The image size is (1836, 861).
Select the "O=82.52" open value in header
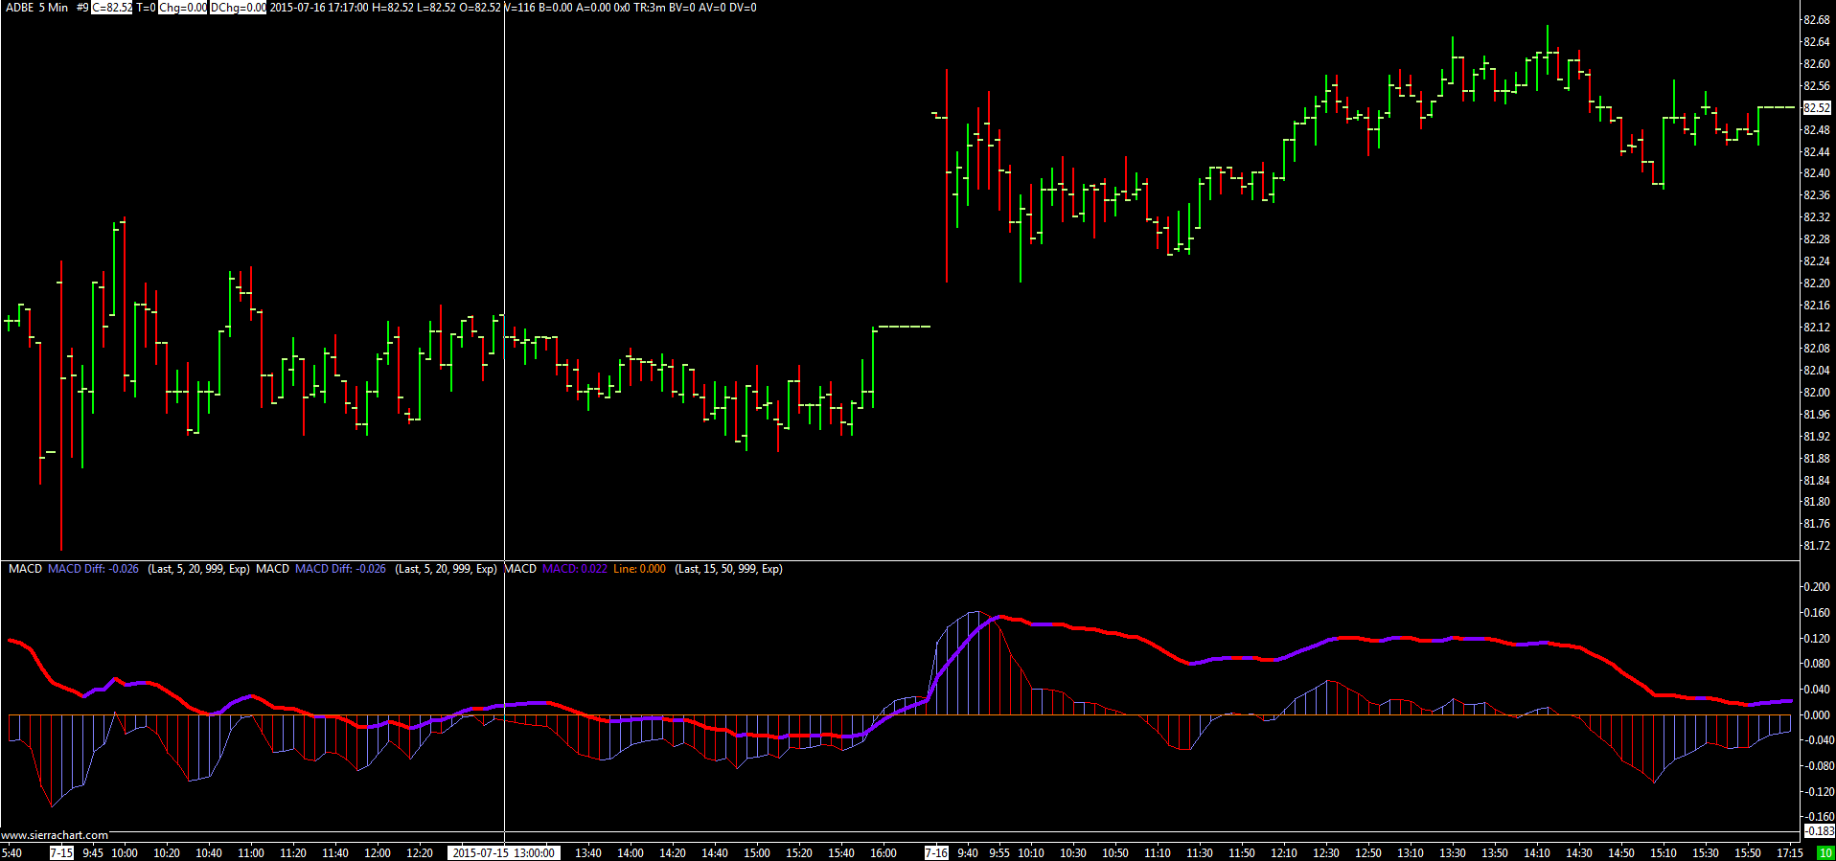(x=480, y=8)
